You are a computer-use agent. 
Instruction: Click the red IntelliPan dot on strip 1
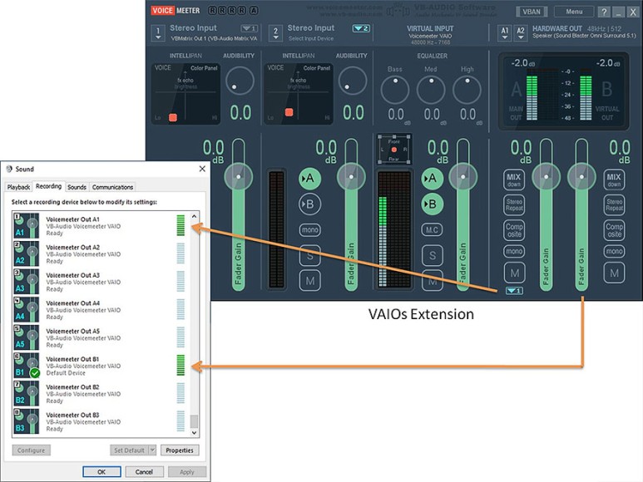coord(173,117)
